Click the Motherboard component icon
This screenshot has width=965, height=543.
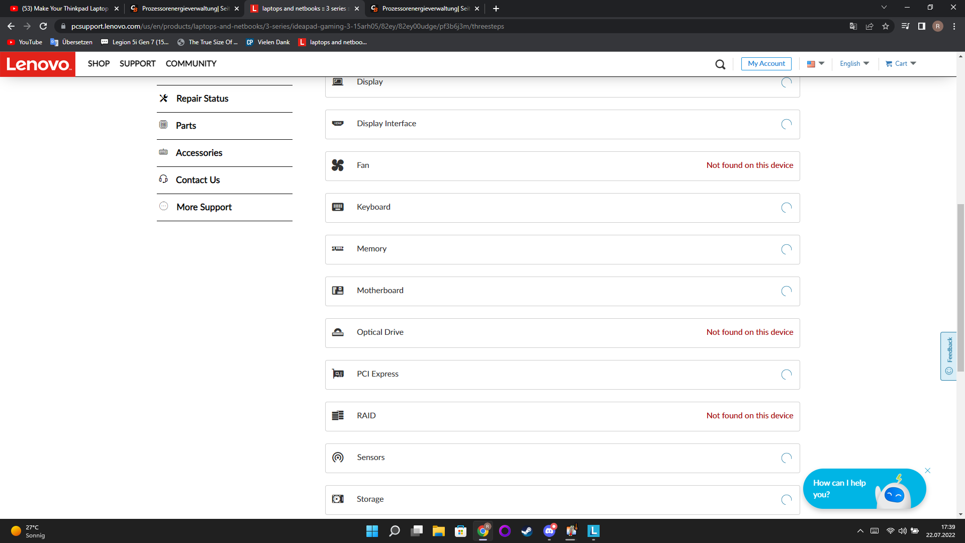[338, 291]
